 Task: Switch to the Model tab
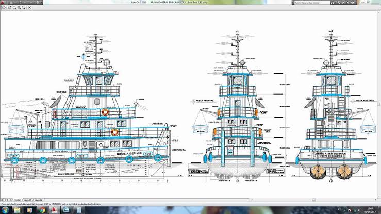pos(17,200)
